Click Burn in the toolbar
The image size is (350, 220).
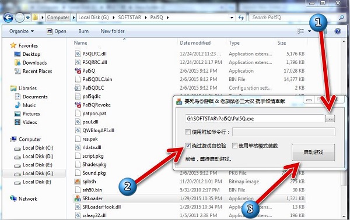[x=83, y=31]
